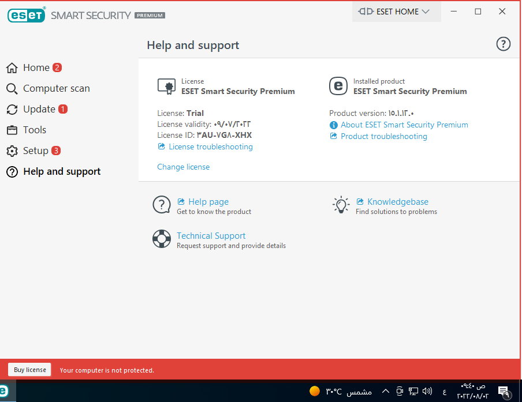Click the Computer scan magnifier icon
This screenshot has width=522, height=402.
[12, 89]
